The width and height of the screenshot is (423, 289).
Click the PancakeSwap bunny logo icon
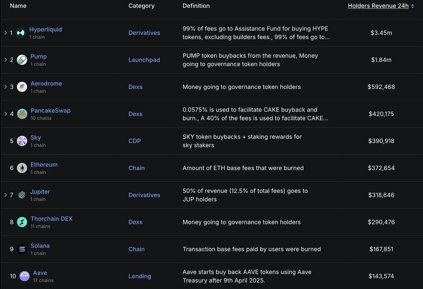22,114
